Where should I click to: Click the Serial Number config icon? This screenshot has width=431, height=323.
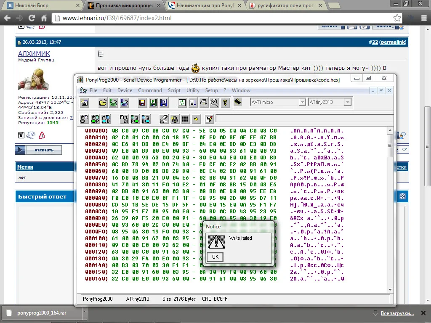pyautogui.click(x=185, y=119)
